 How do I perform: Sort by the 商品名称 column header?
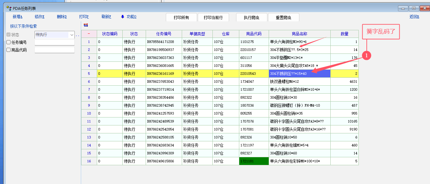click(x=299, y=34)
